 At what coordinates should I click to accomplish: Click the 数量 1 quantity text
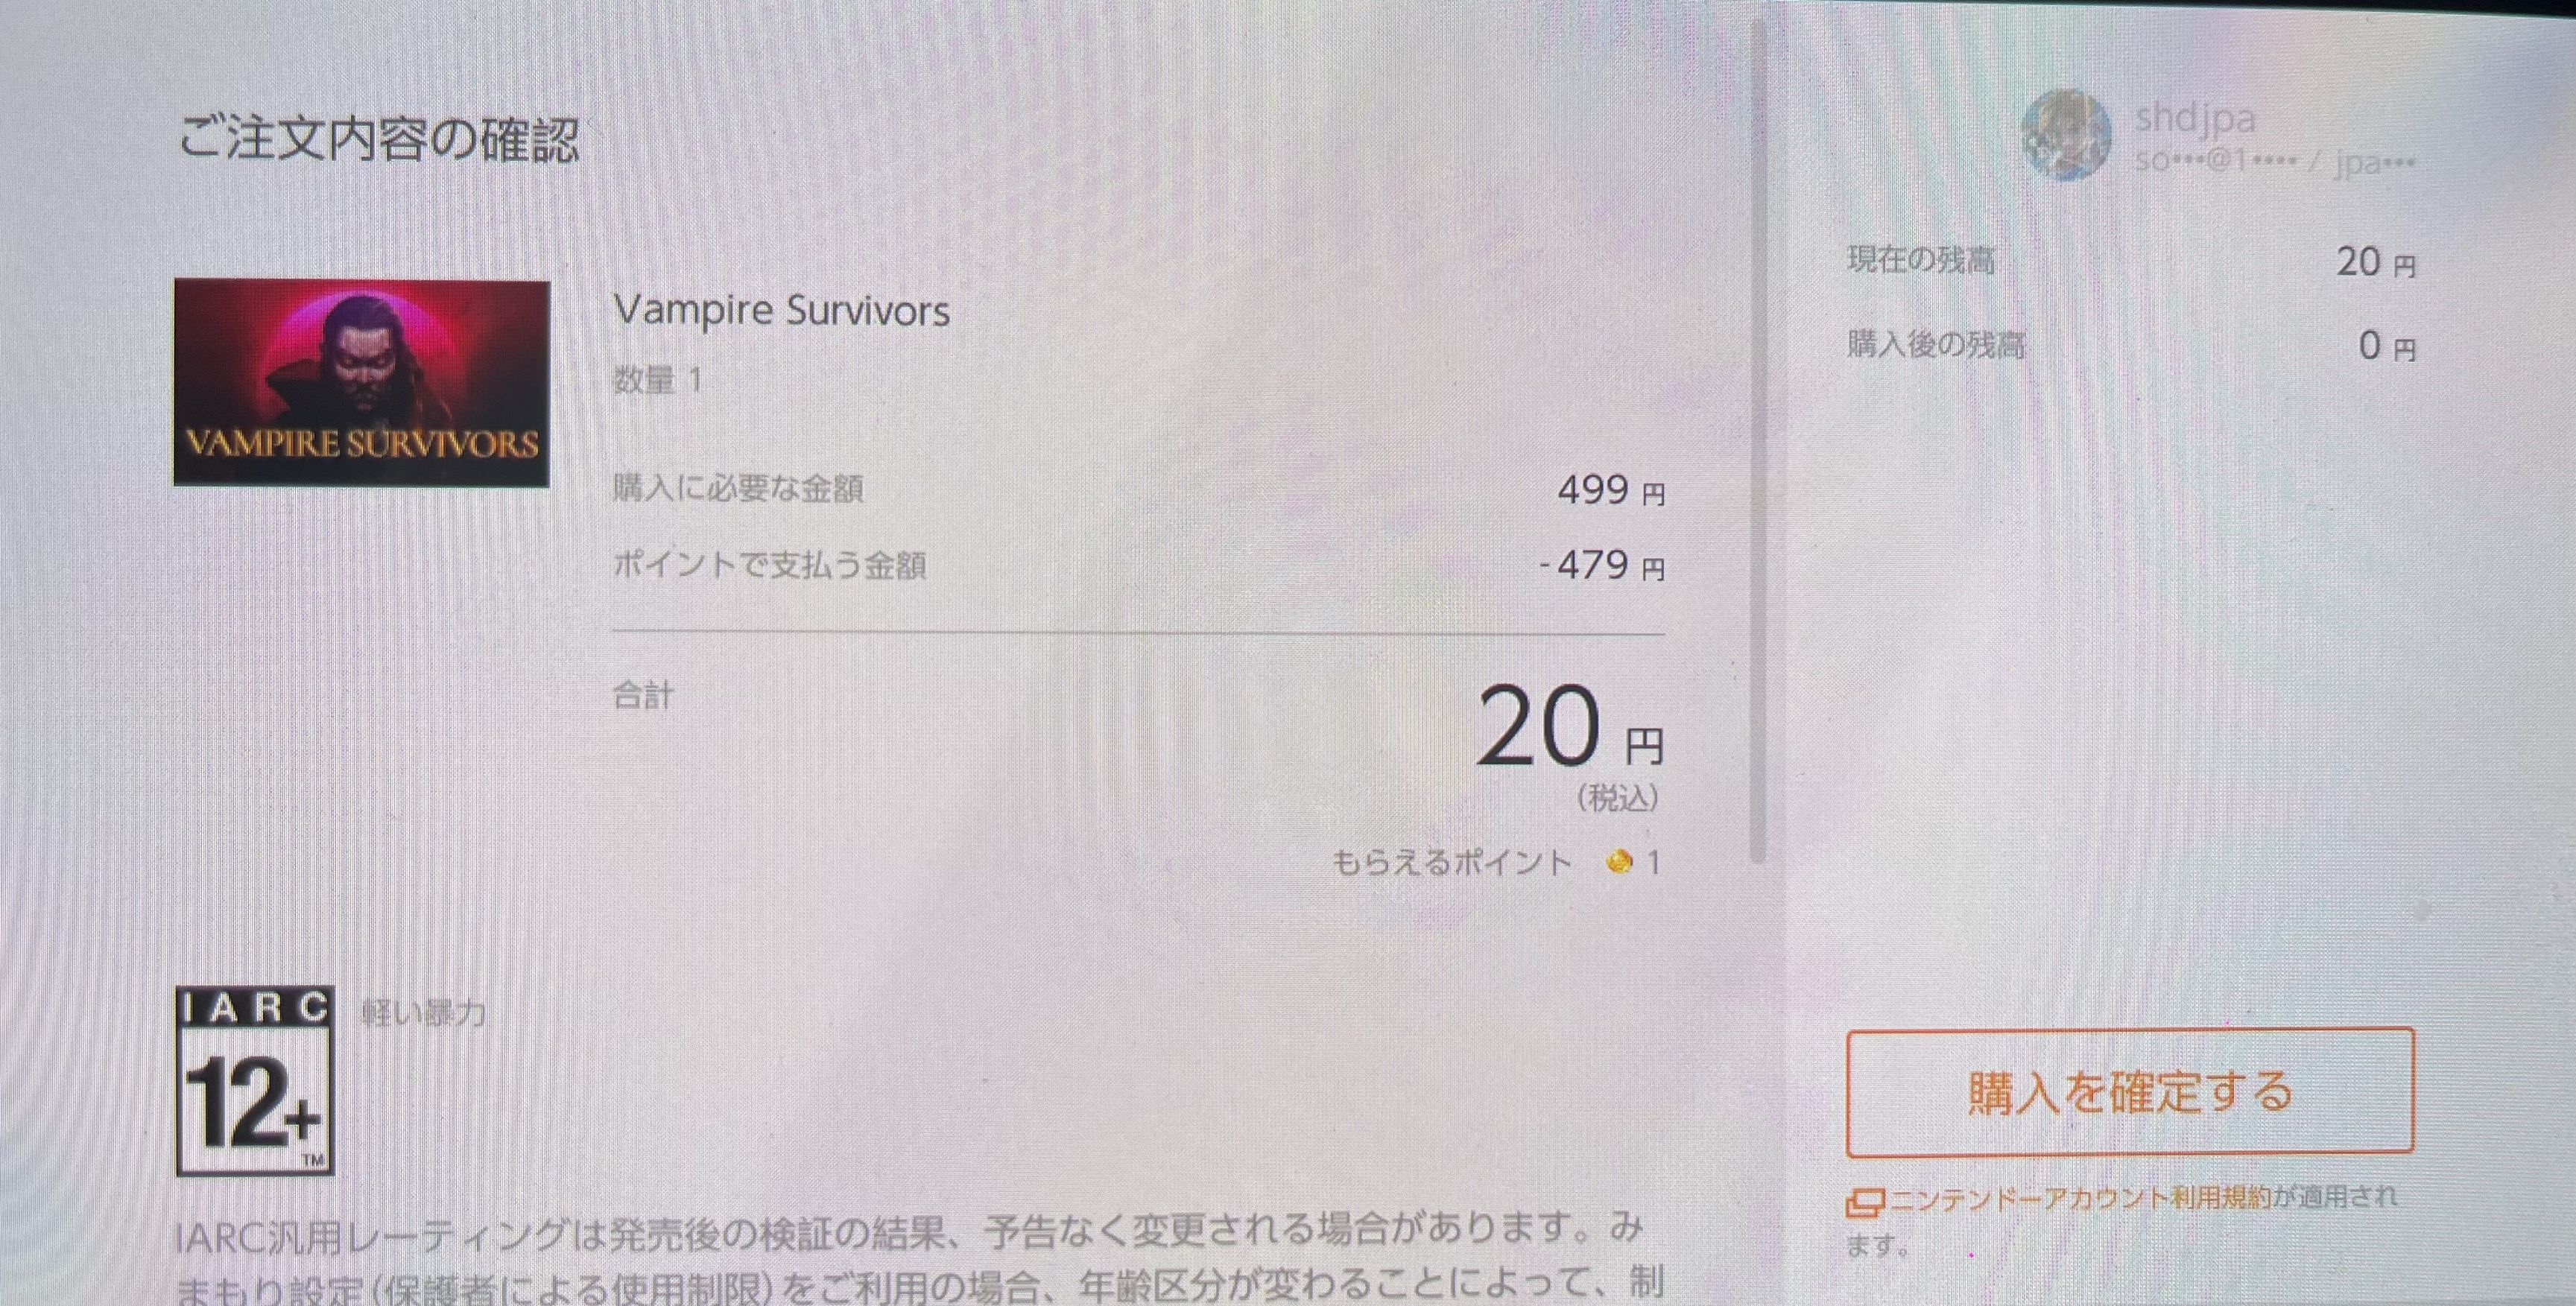tap(657, 380)
